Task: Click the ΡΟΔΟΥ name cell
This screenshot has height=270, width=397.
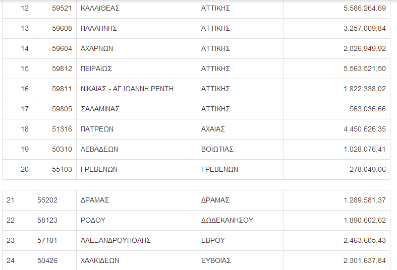Action: click(93, 220)
